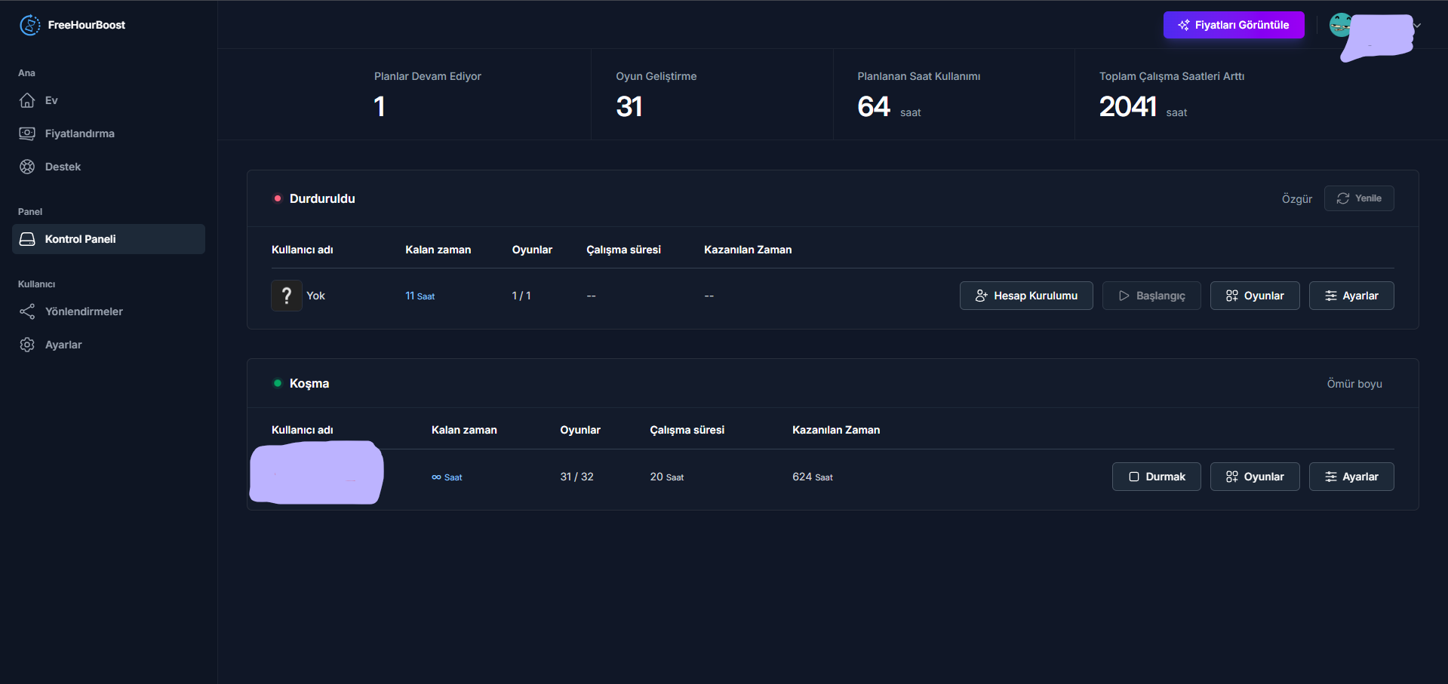Click Hesap Kurulumu button
Viewport: 1448px width, 684px height.
[x=1026, y=296]
